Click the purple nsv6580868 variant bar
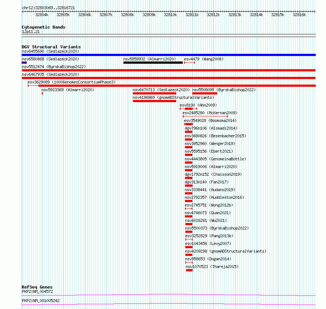The width and height of the screenshot is (326, 309). coord(24,63)
